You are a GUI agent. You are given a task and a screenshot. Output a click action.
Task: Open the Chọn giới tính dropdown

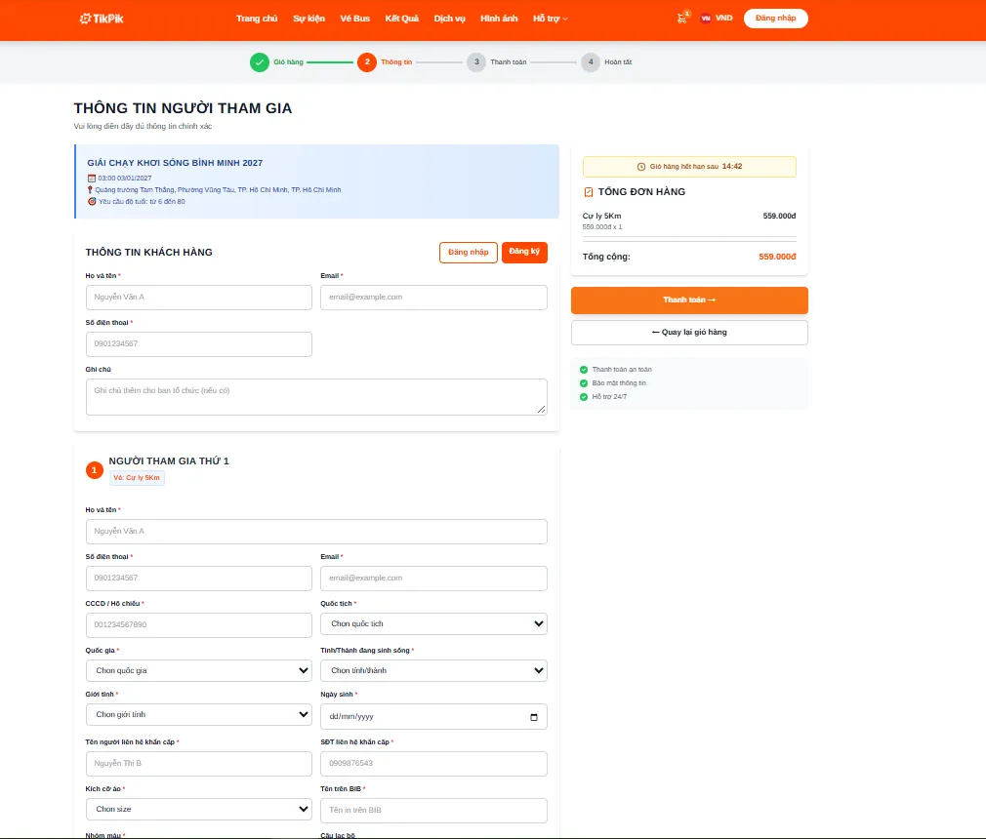point(199,714)
